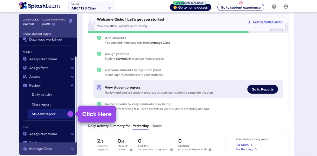The image size is (317, 156).
Task: Expand the ELA Assign curriculum chevron
Action: click(72, 134)
